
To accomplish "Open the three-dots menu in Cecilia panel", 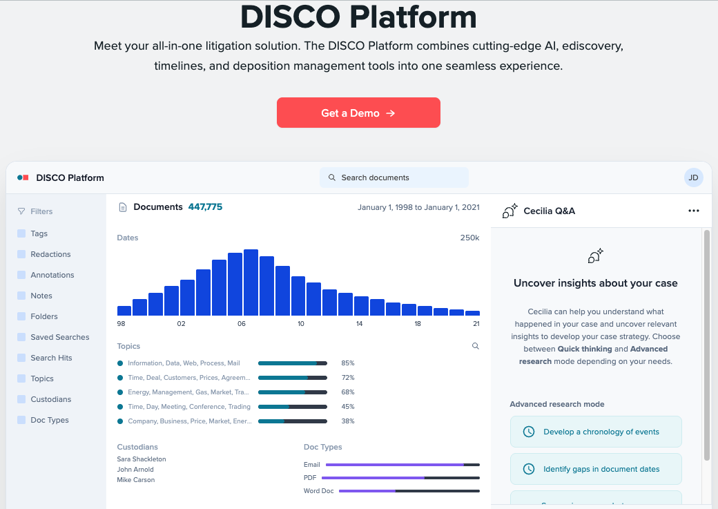I will pyautogui.click(x=693, y=211).
